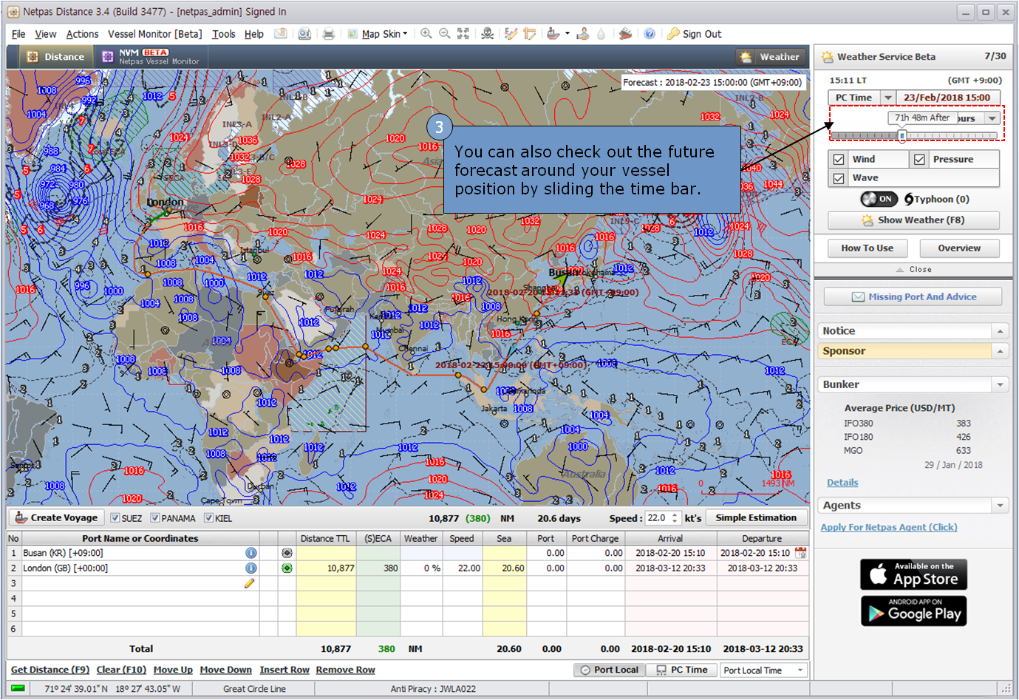Click the piracy skull icon in toolbar
Screen dimensions: 1019x700
click(x=487, y=34)
